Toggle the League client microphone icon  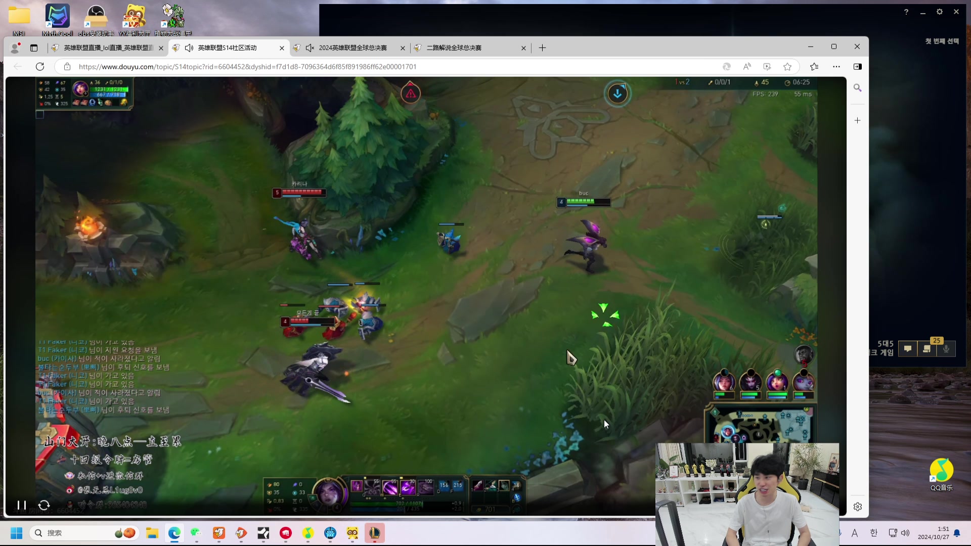click(946, 348)
